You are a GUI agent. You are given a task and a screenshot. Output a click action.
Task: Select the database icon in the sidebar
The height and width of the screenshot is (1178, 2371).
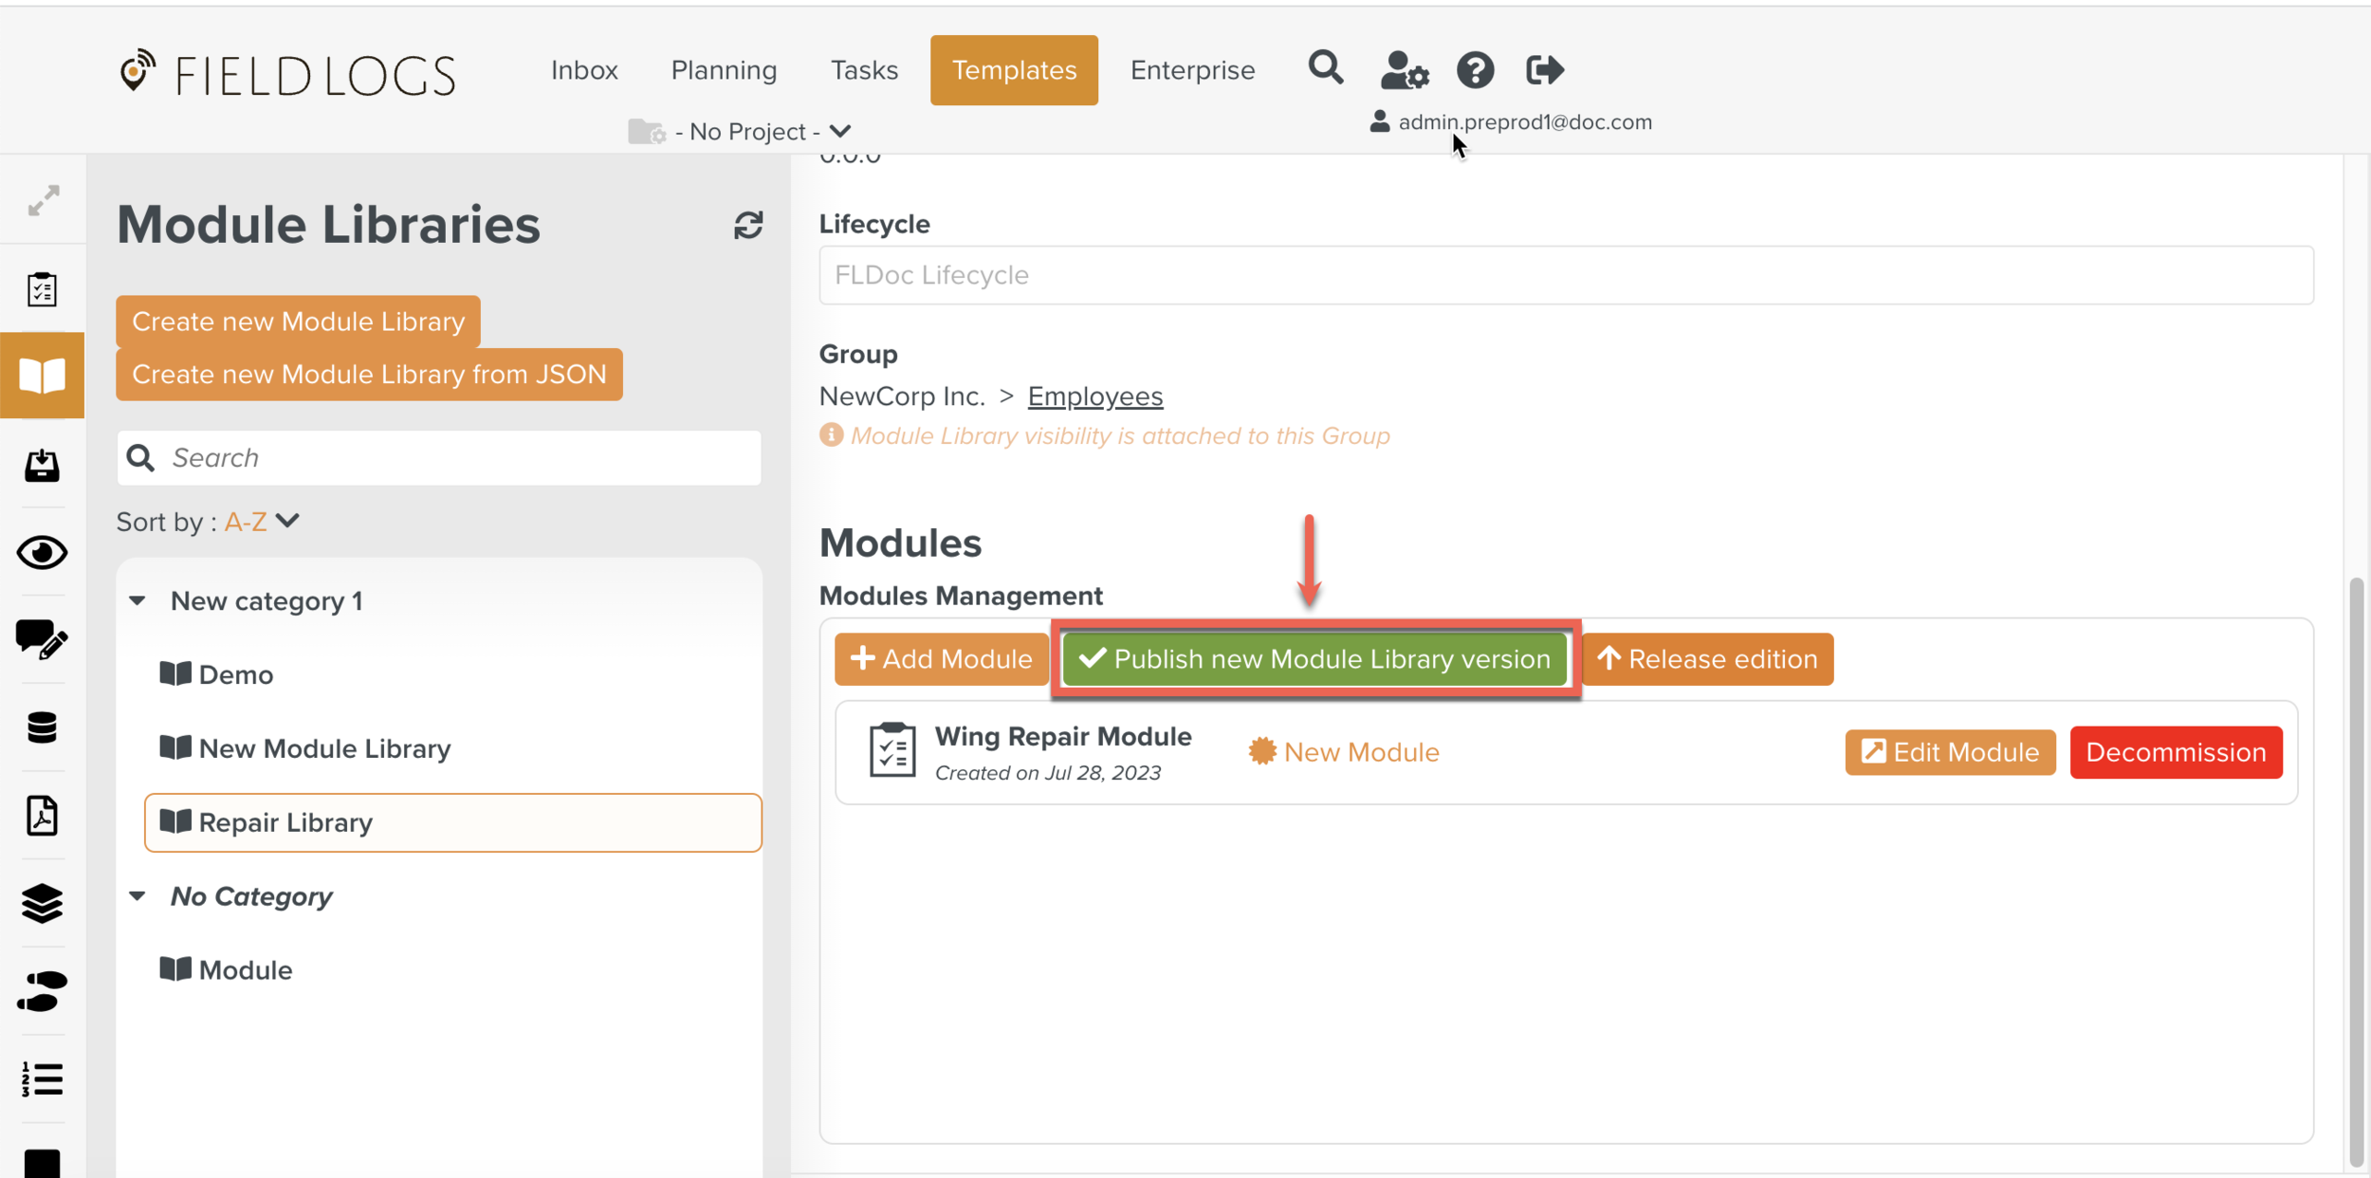(x=42, y=727)
